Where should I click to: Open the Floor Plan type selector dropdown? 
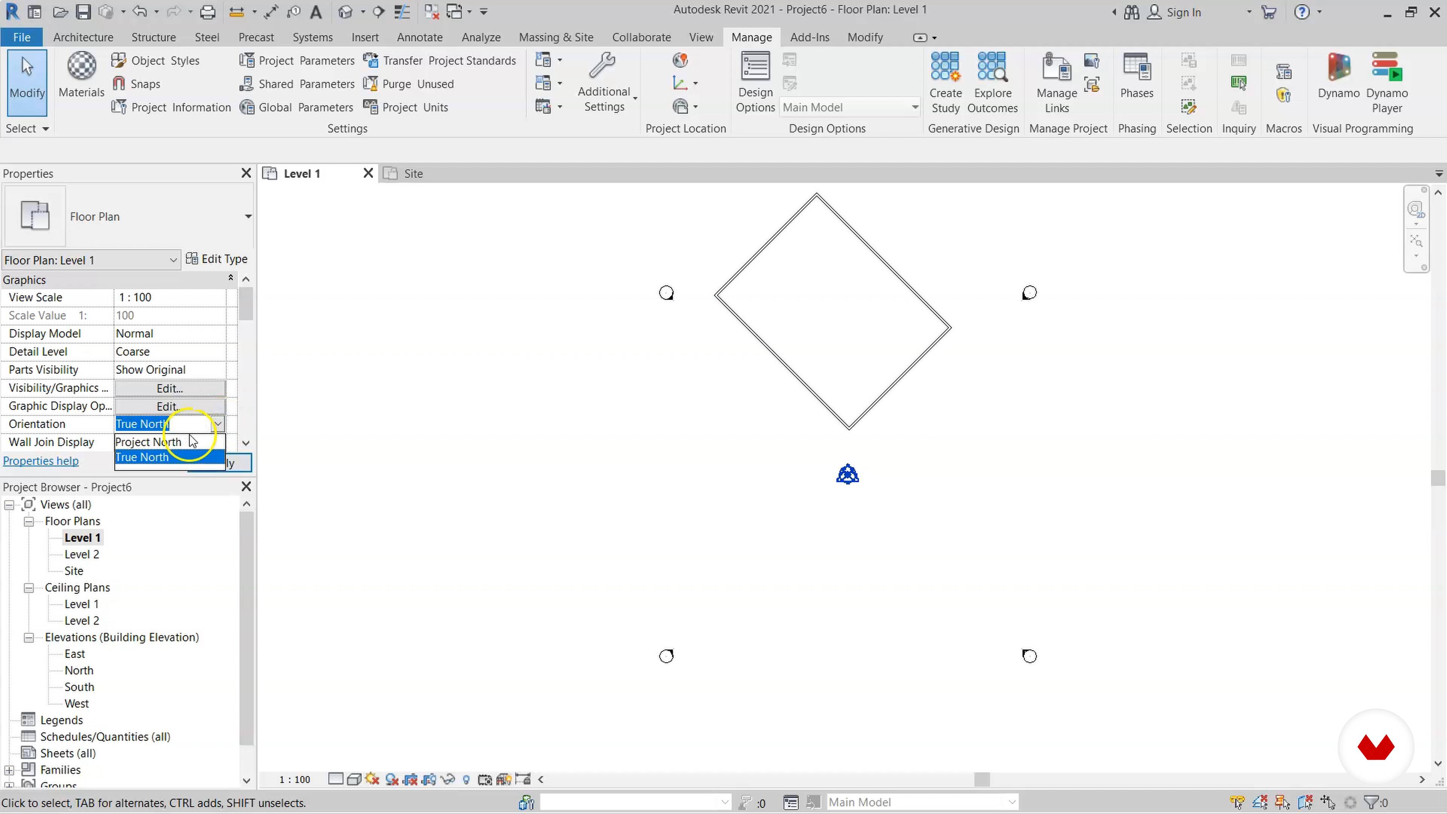point(248,217)
